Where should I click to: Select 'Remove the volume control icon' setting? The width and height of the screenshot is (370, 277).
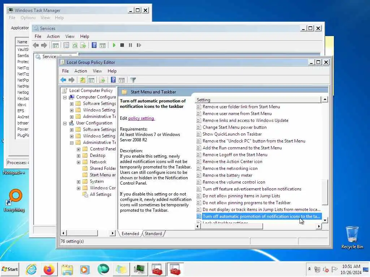tap(234, 182)
